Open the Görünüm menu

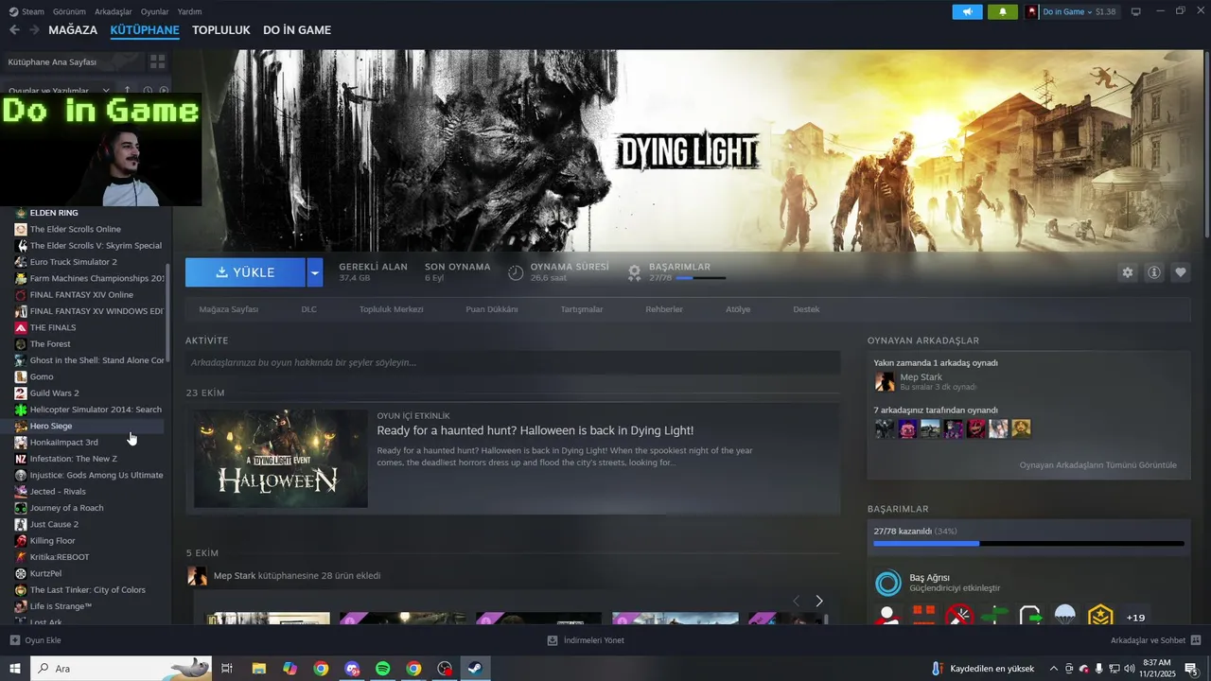[69, 11]
